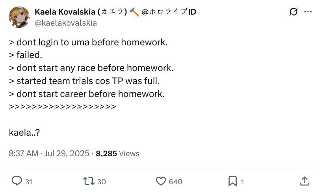Click the @ホロライブID text in the name

pyautogui.click(x=169, y=12)
